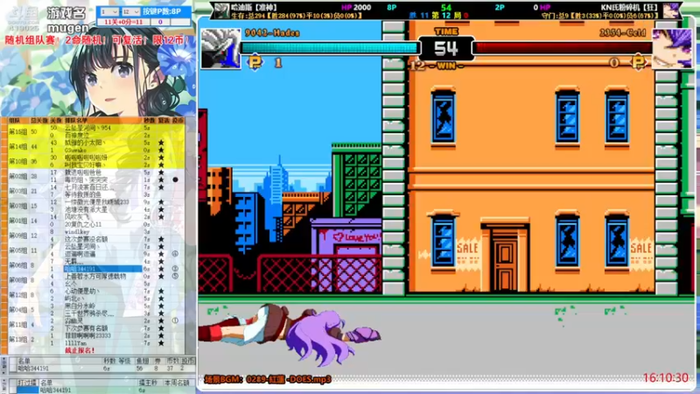Viewport: 700px width, 394px height.
Task: Select player entry 风吹灰飞
Action: click(77, 216)
